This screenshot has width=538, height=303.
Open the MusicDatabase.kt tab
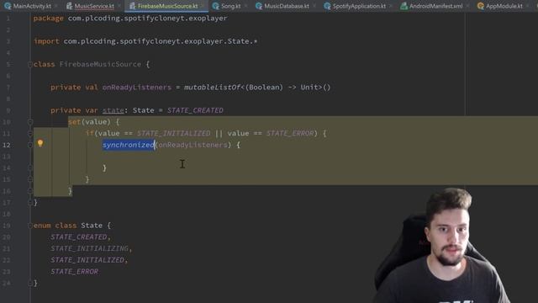point(286,6)
